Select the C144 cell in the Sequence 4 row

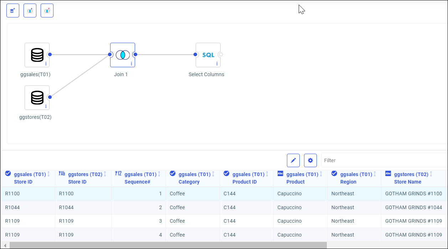247,235
